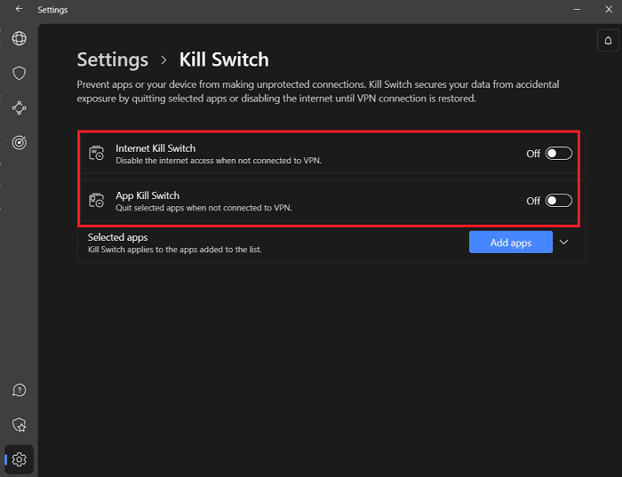The width and height of the screenshot is (622, 477).
Task: Click the Add apps button
Action: coord(510,242)
